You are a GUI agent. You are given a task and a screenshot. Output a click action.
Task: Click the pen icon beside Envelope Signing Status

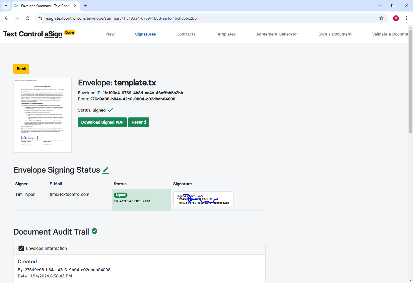(x=105, y=170)
